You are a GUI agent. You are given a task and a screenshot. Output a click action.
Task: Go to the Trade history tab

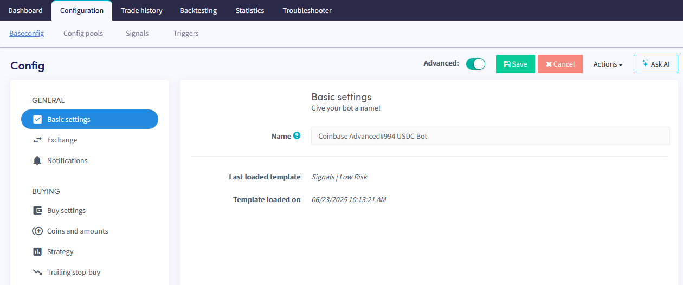141,10
